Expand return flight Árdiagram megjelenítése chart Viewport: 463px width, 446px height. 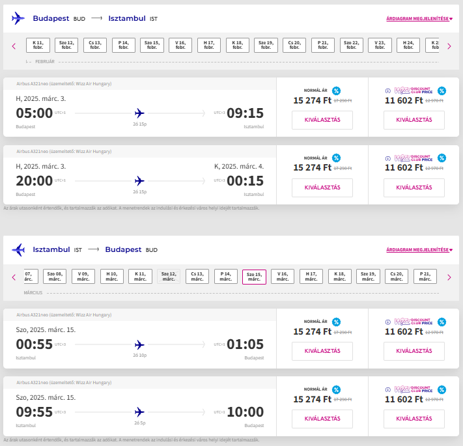419,250
